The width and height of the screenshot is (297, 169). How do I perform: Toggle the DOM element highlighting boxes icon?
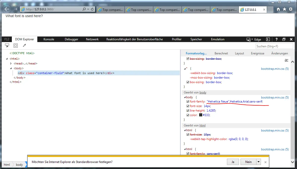pos(16,45)
